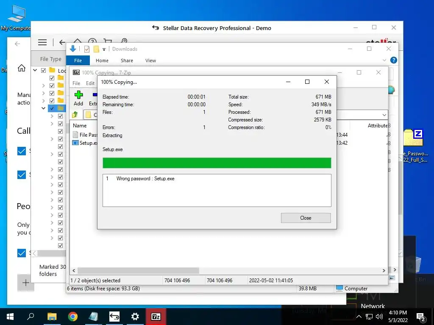
Task: Open the Stellar hamburger menu
Action: click(42, 42)
